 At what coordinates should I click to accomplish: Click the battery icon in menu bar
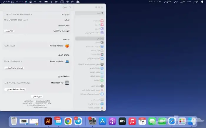coord(46,2)
